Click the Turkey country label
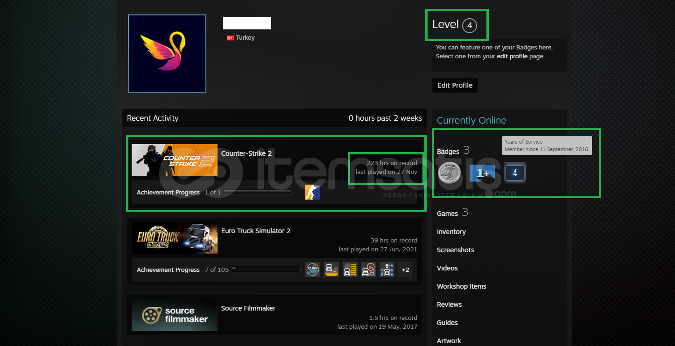This screenshot has height=346, width=675. pos(245,38)
